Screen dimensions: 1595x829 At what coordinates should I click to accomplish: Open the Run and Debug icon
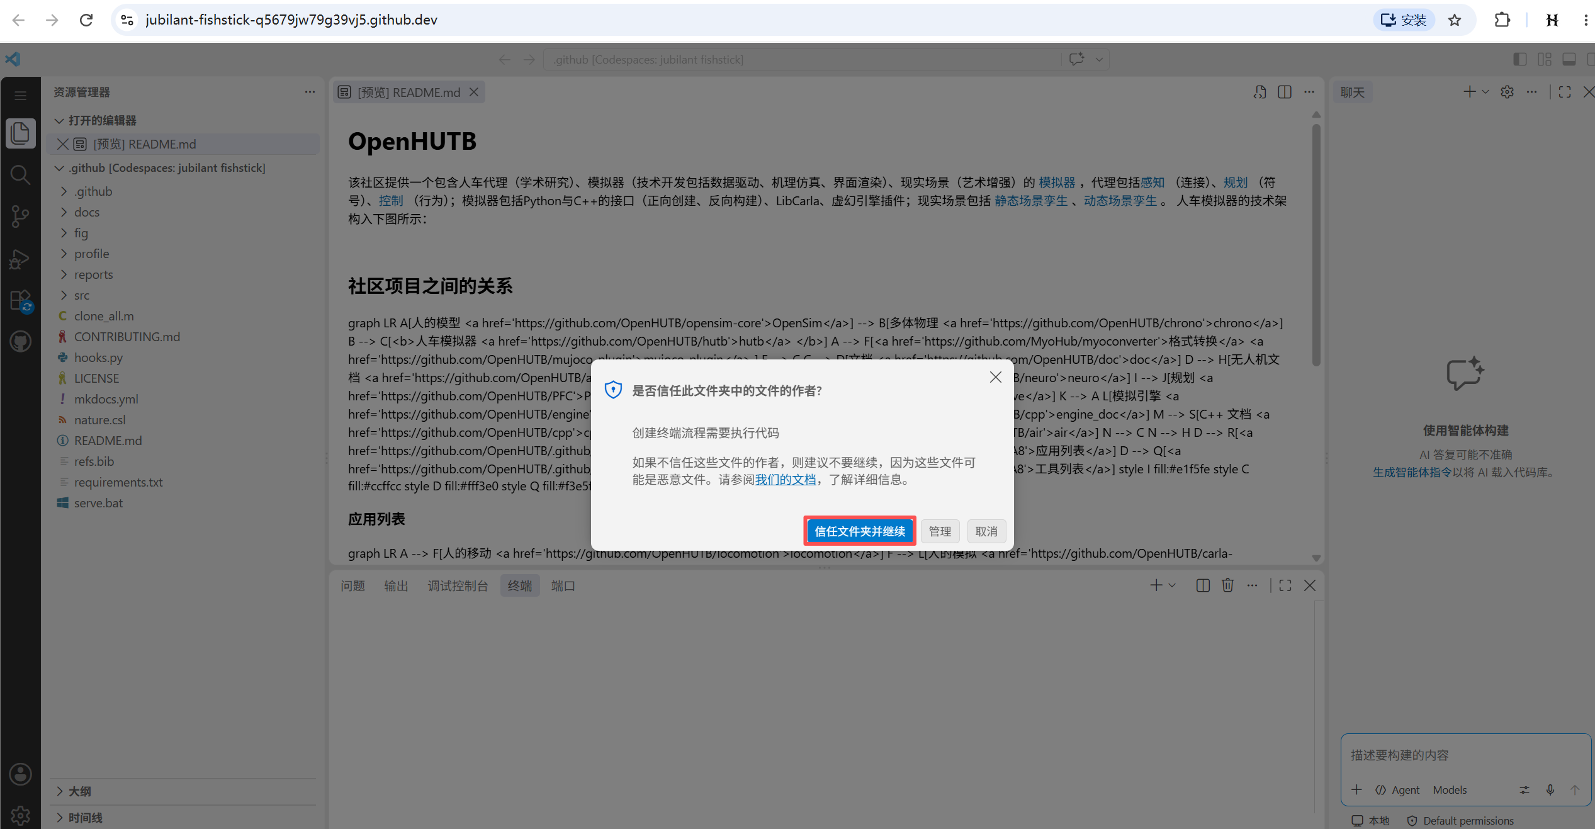pos(20,258)
